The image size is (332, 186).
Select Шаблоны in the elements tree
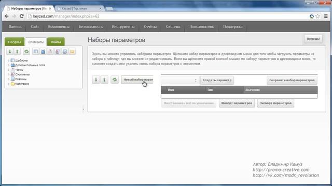pyautogui.click(x=22, y=60)
